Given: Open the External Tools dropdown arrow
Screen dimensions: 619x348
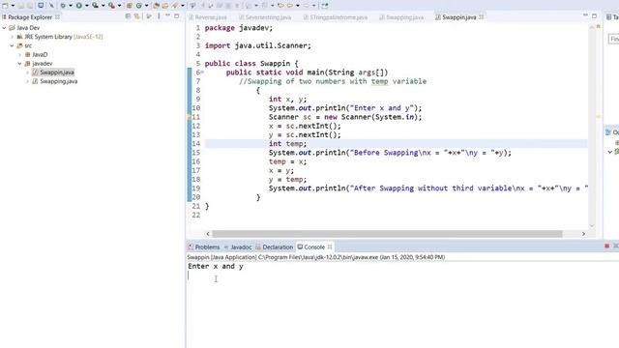Looking at the screenshot, I should 119,6.
